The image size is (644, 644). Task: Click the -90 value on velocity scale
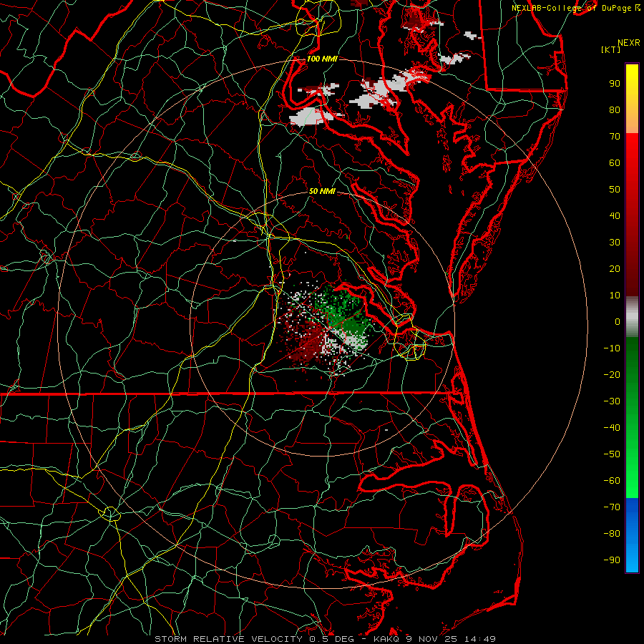[x=612, y=560]
